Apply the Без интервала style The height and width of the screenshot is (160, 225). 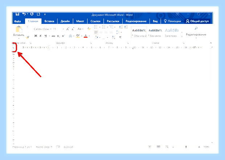tap(155, 32)
